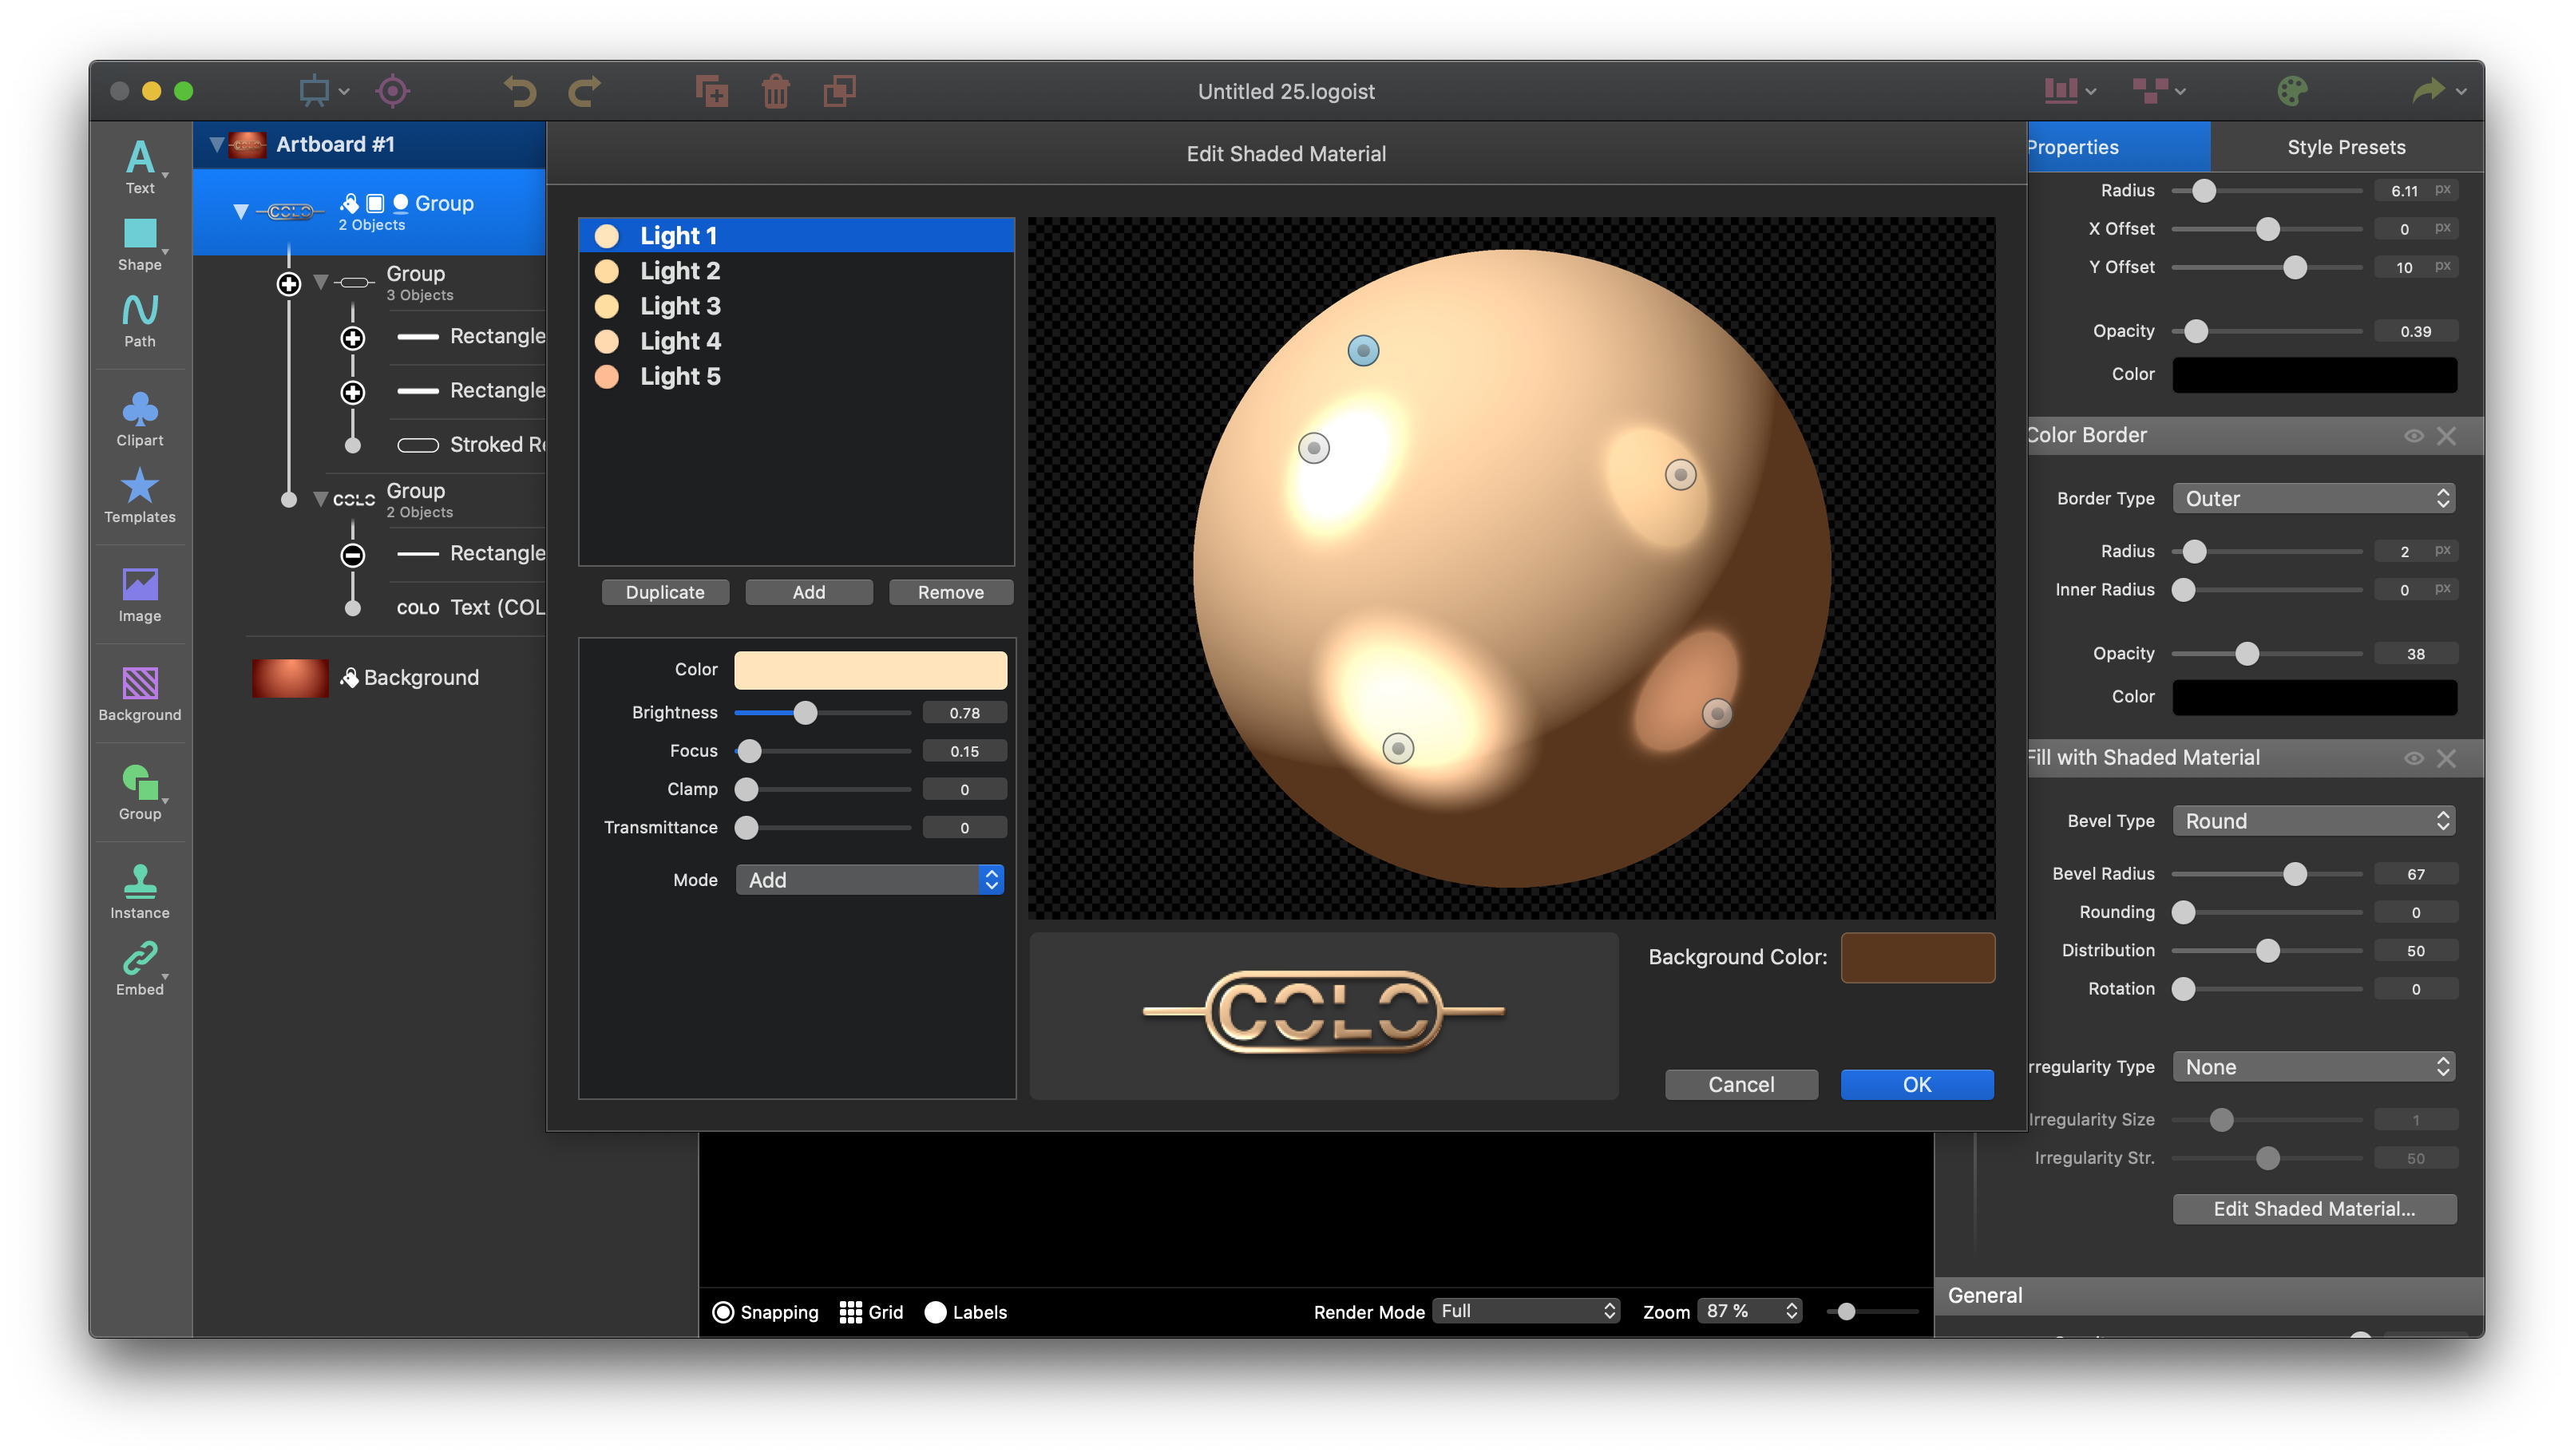2574x1456 pixels.
Task: Click the Group tool
Action: click(140, 793)
